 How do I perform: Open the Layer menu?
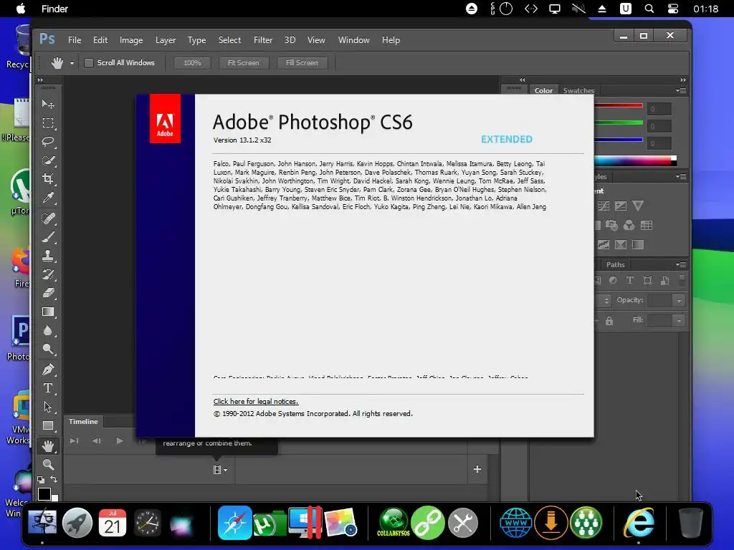[x=166, y=40]
